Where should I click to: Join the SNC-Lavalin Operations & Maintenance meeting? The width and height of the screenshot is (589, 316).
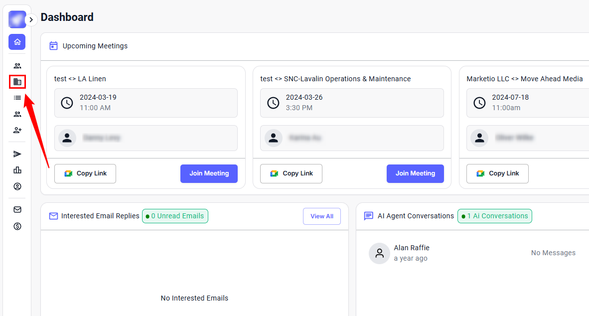415,173
